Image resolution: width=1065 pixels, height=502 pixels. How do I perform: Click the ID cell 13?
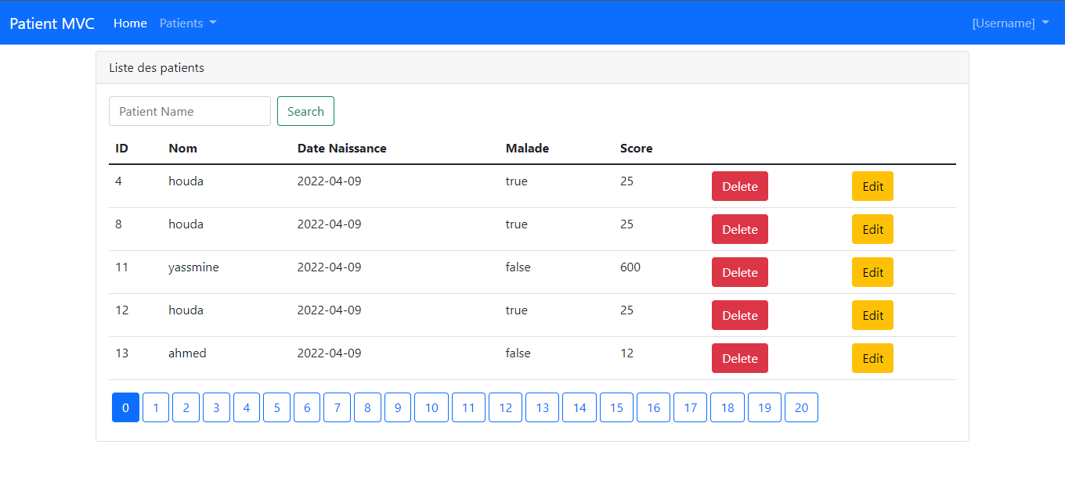pos(121,353)
